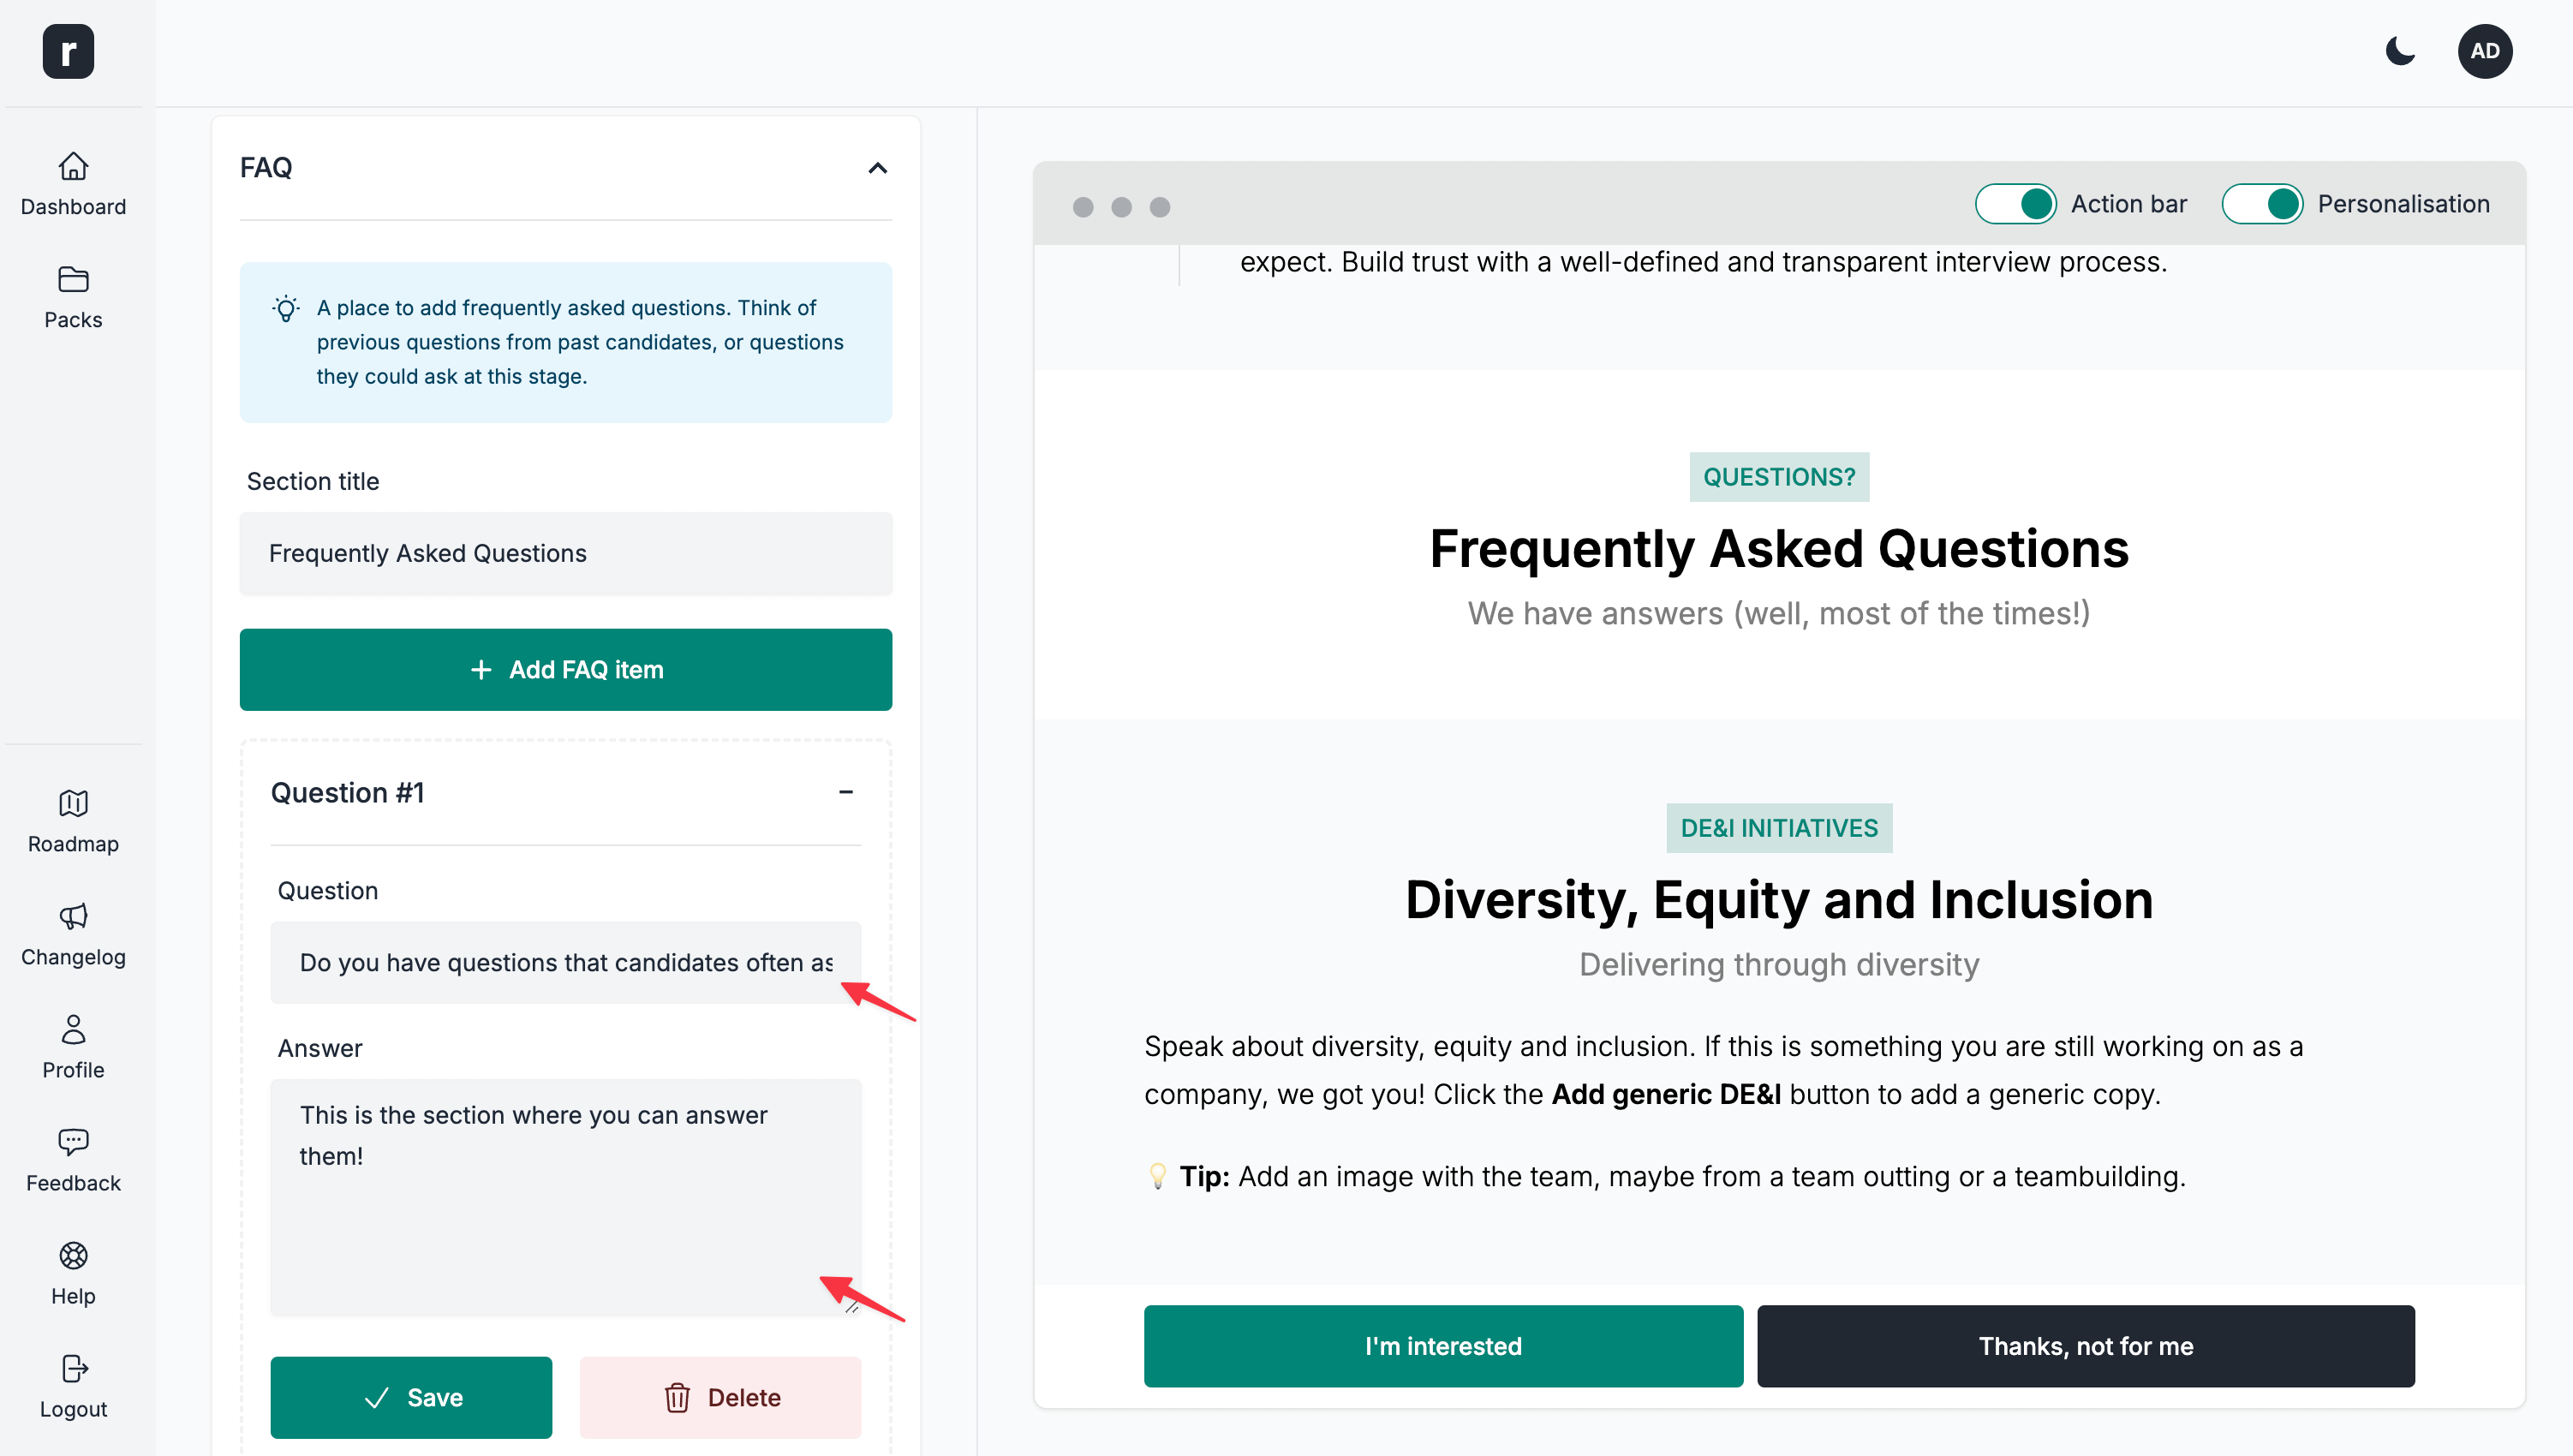Screen dimensions: 2573x1456
Task: Turn off the Personalisation toggle
Action: tap(2263, 204)
